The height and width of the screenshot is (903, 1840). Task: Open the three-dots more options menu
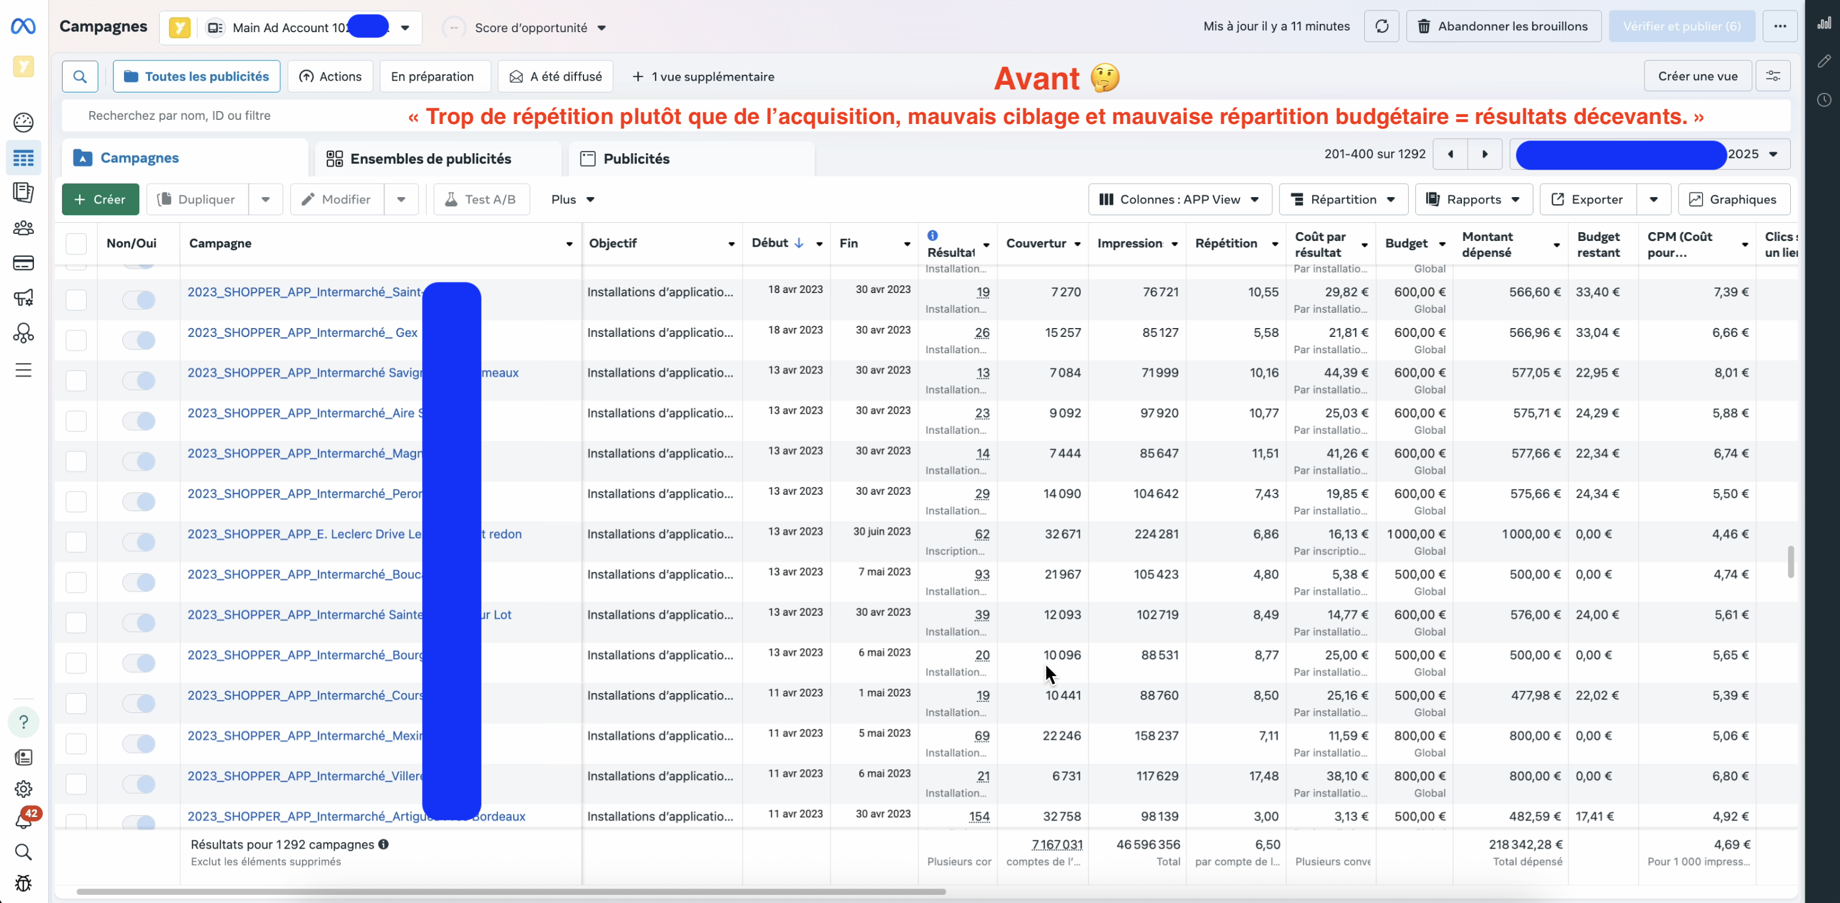click(x=1779, y=26)
